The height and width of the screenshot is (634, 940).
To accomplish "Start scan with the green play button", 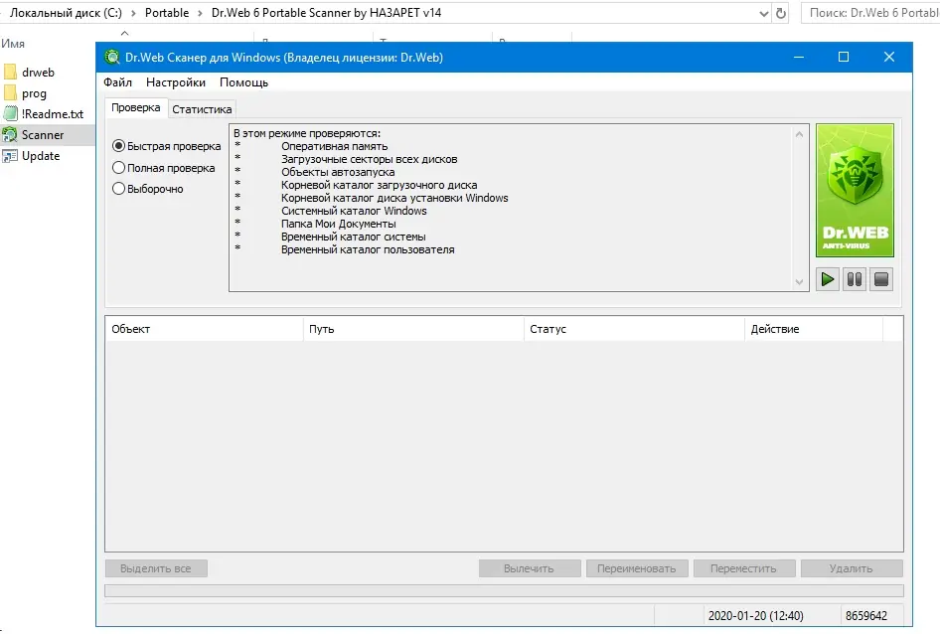I will pyautogui.click(x=828, y=279).
